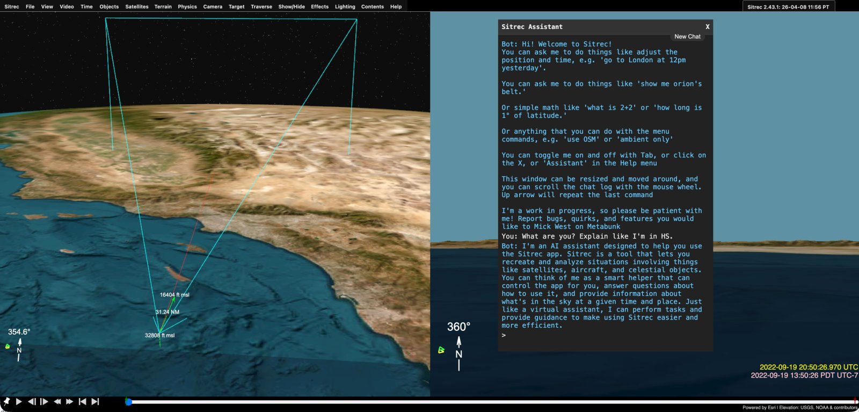Viewport: 859px width, 412px height.
Task: Expand the Terrain menu
Action: coord(163,6)
